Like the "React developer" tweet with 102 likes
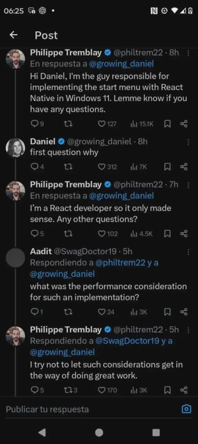 (x=102, y=234)
